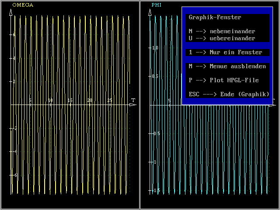
Task: Click tick label 10 on OMEGA time axis
Action: [x=50, y=101]
